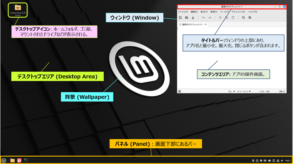
Task: Click the volume speaker tray icon
Action: 282,161
